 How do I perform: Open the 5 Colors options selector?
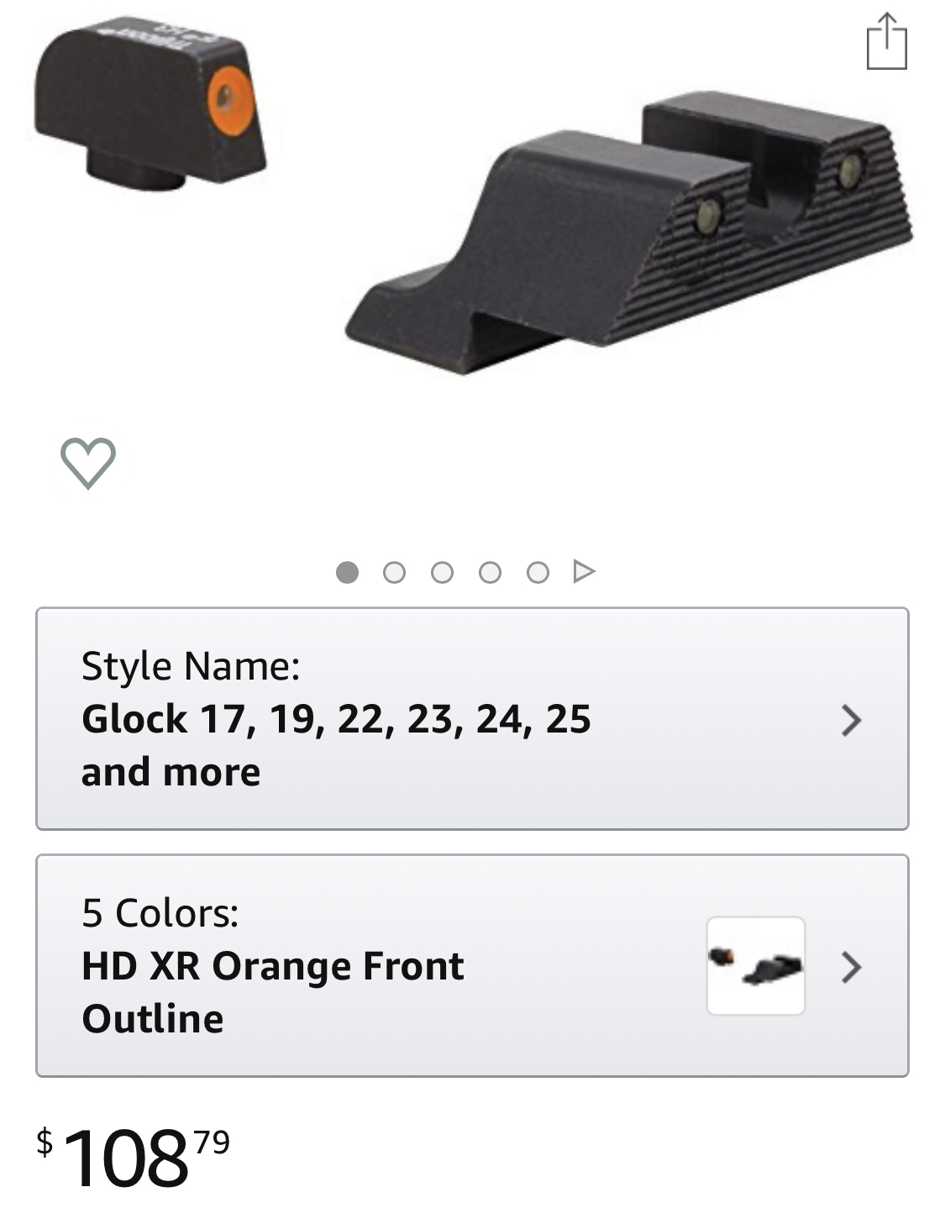click(472, 965)
